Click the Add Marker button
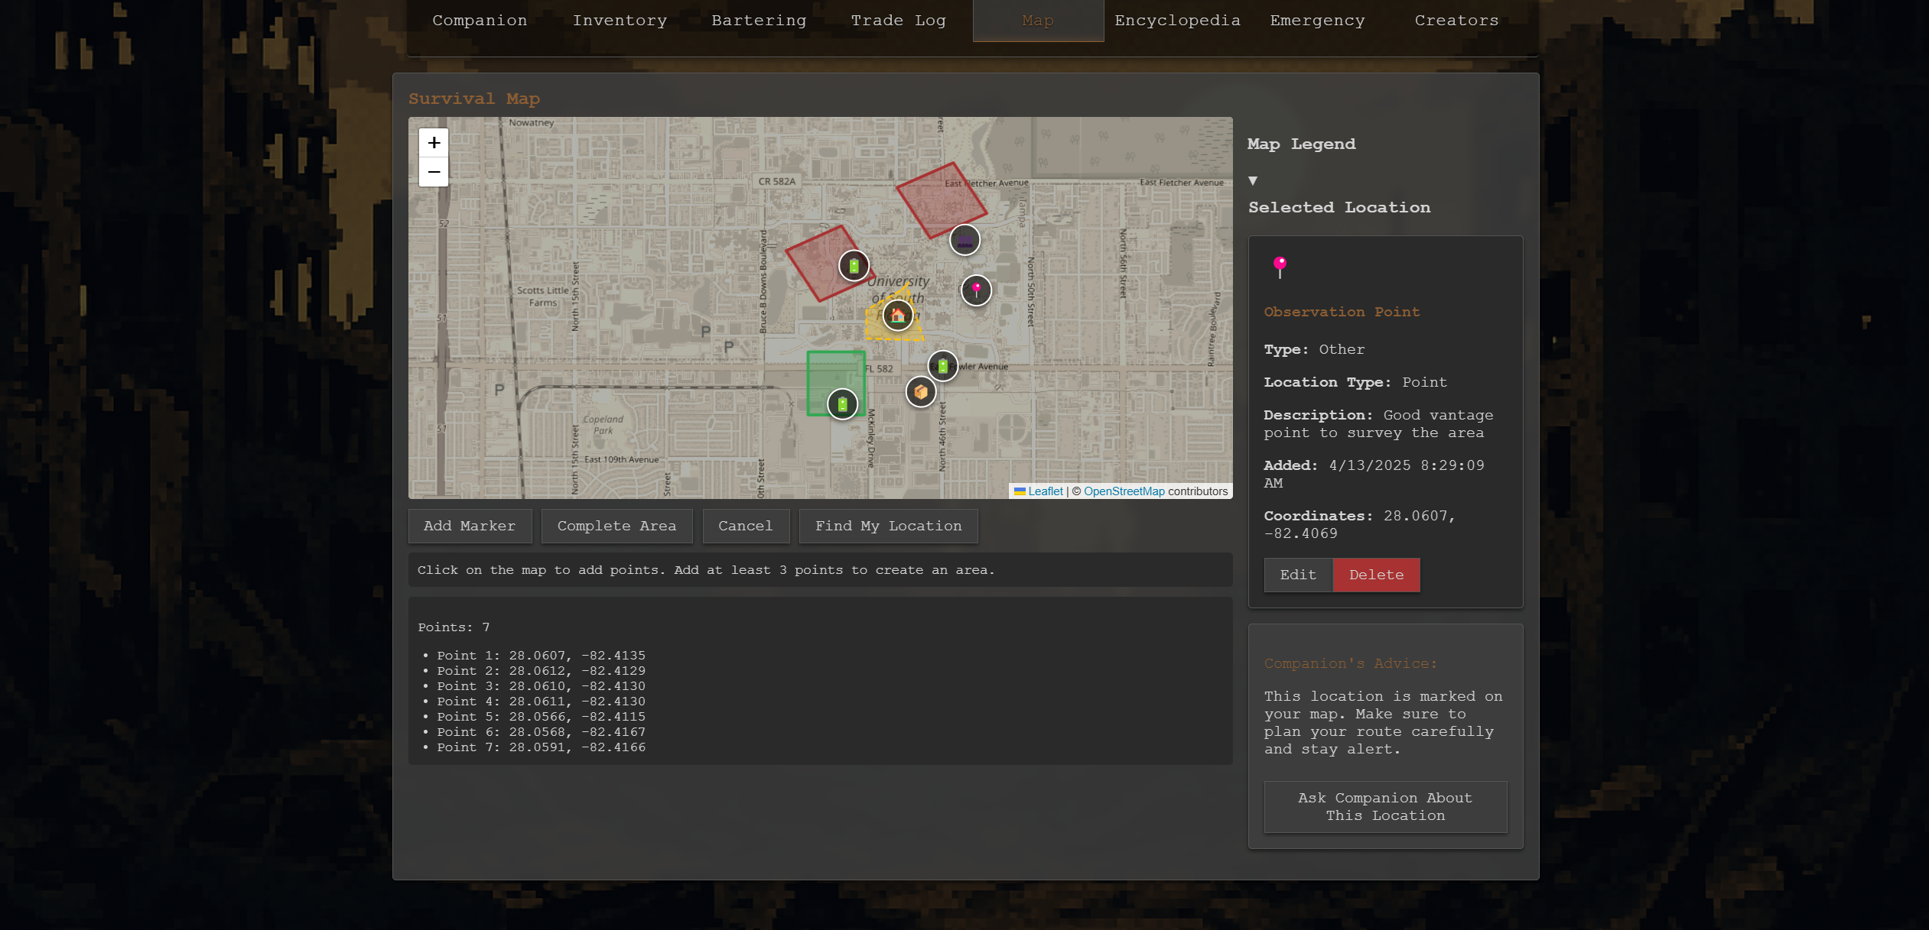 tap(470, 526)
